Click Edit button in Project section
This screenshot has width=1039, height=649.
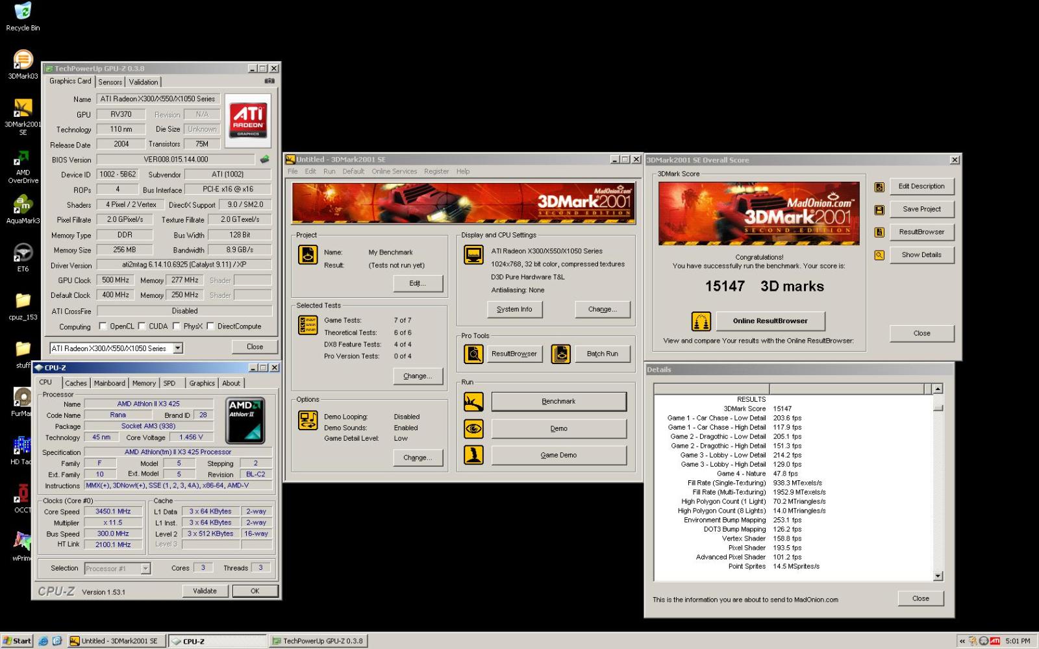pos(418,284)
